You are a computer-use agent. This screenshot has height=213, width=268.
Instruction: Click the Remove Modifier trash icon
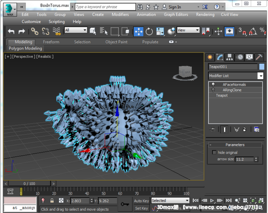click(244, 130)
